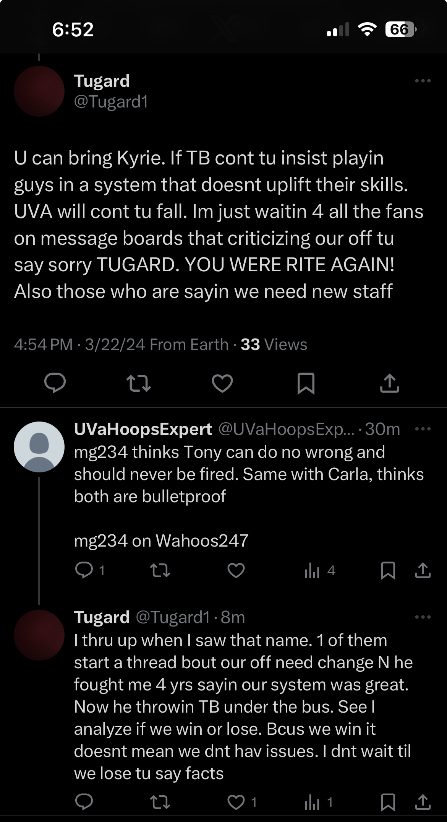Share UVaHoopsExpert's reply
Image resolution: width=447 pixels, height=822 pixels.
tap(423, 570)
